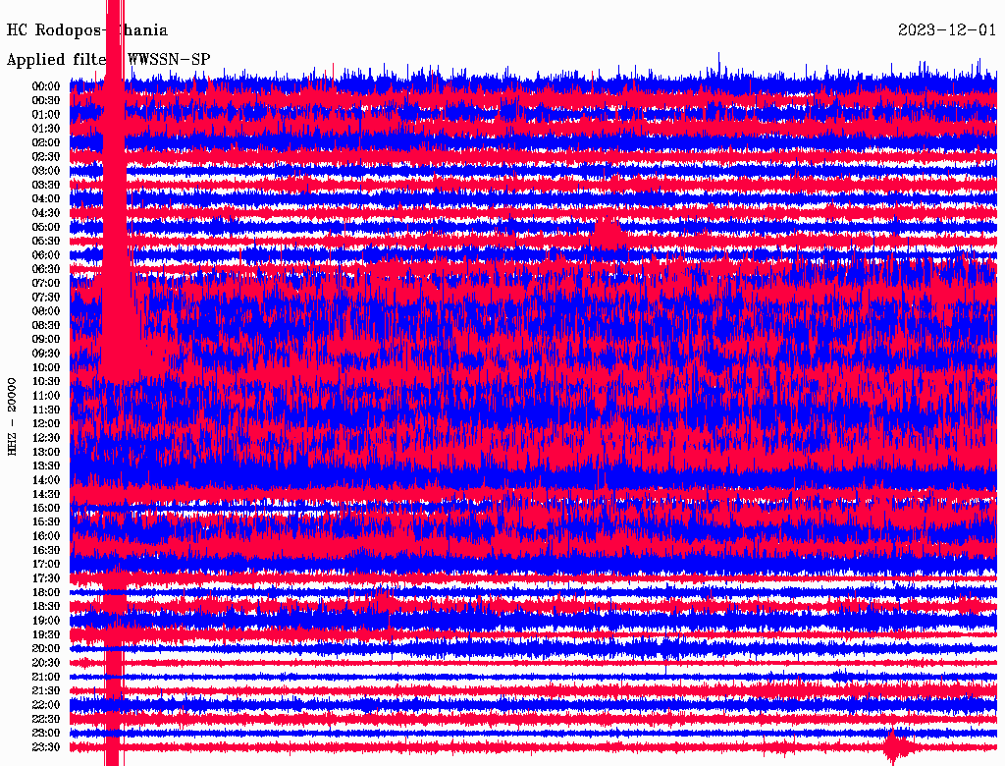Click the station title HC Rodopos-Chania
Screen dimensions: 1005x766
tap(86, 30)
